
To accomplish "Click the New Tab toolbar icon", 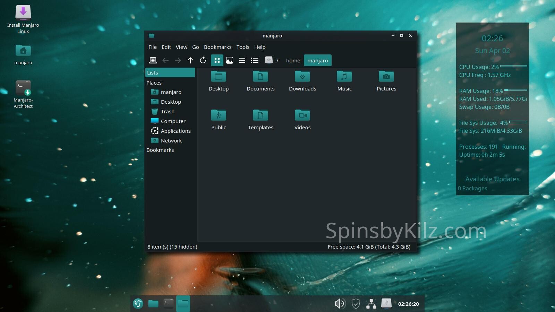I will point(153,60).
